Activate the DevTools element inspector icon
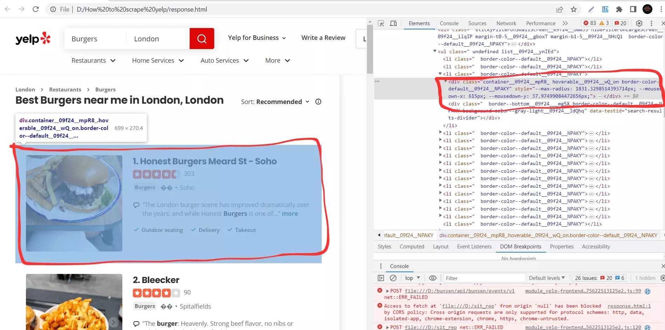665x330 pixels. [x=381, y=23]
